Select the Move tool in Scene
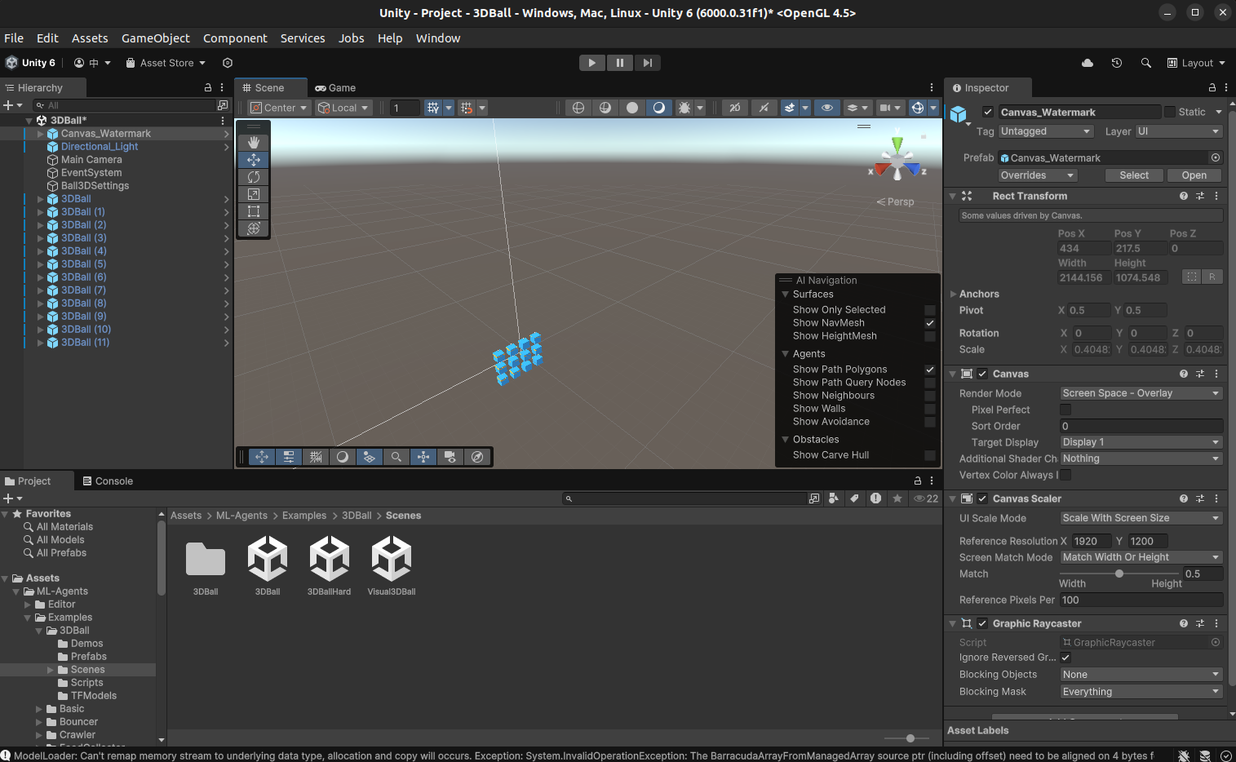This screenshot has width=1236, height=762. pos(254,160)
